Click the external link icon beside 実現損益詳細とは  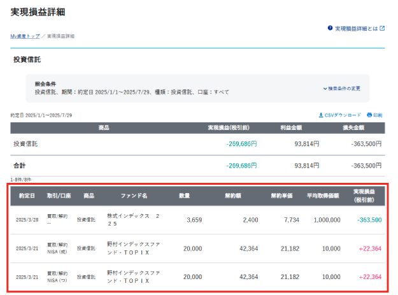click(382, 29)
